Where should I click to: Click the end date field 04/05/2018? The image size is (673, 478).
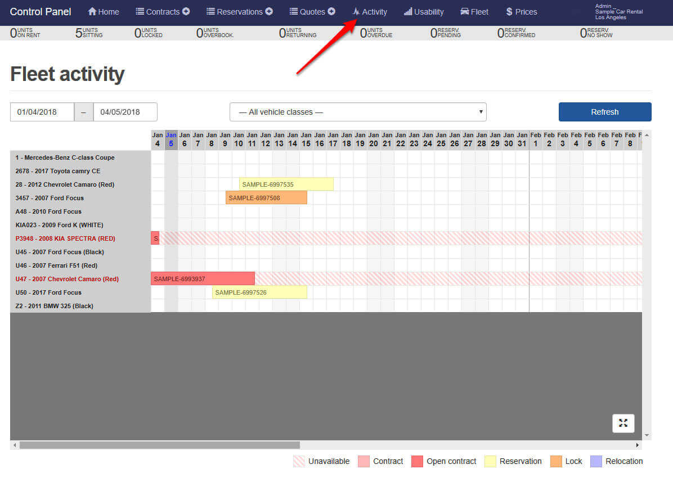point(125,112)
